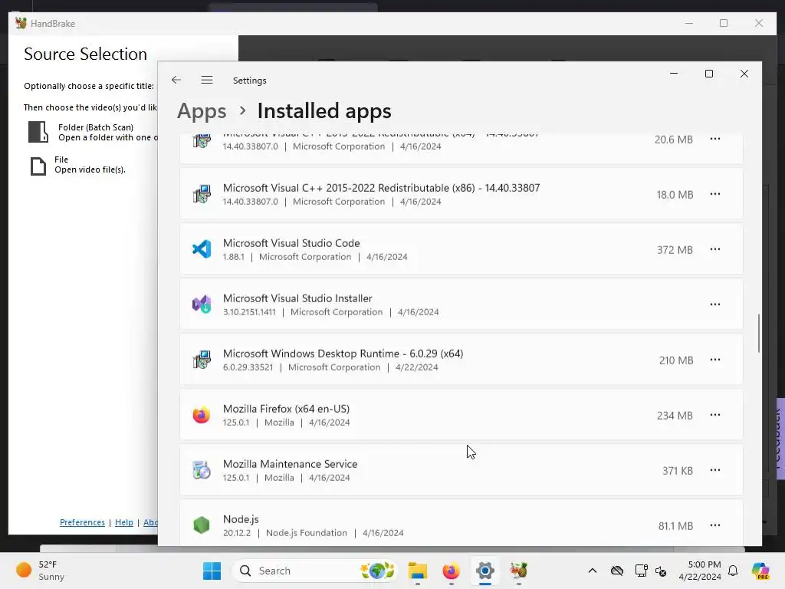Click the muted volume tray icon
The width and height of the screenshot is (785, 589).
[x=661, y=571]
